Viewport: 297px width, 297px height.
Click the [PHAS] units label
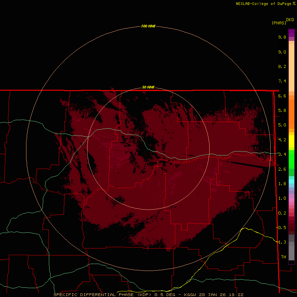279,23
